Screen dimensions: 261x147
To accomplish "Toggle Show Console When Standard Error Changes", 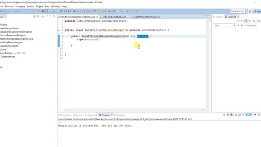I will click(x=250, y=115).
